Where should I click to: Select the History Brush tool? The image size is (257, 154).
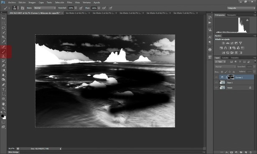[3, 61]
